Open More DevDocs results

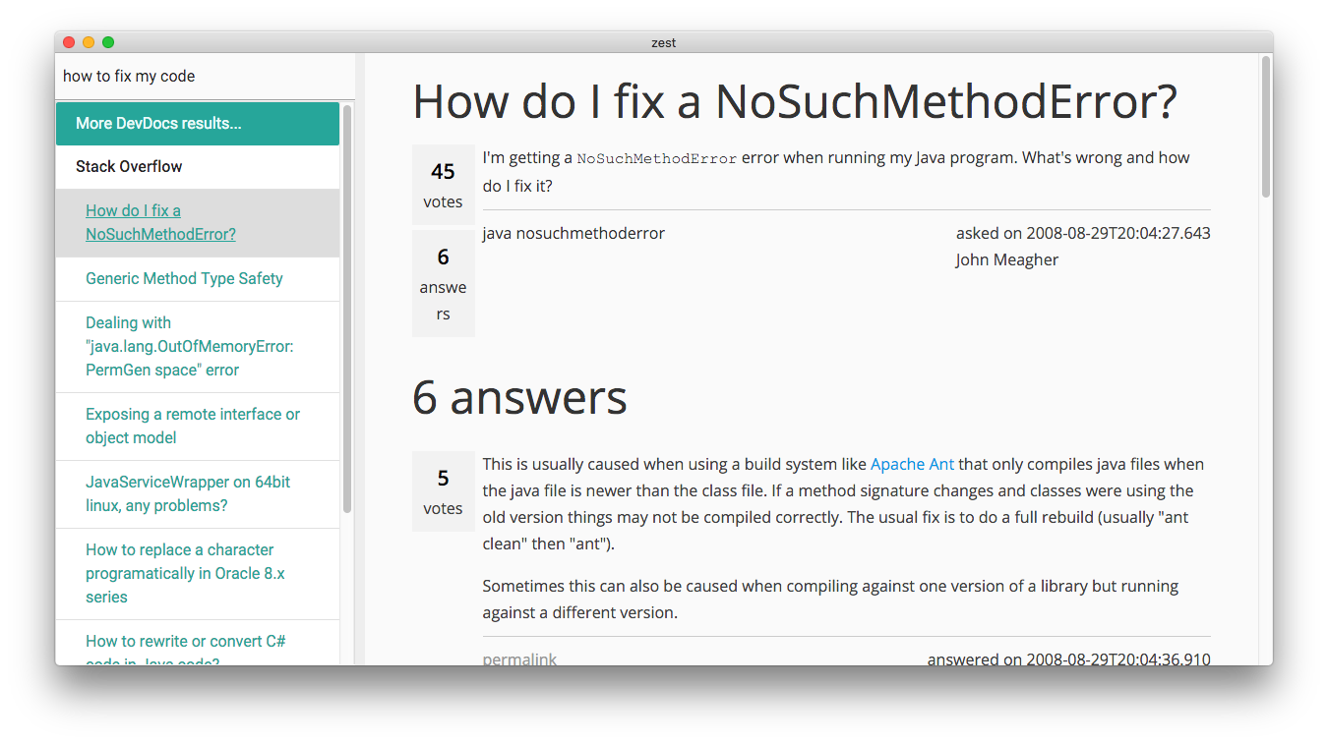(198, 124)
